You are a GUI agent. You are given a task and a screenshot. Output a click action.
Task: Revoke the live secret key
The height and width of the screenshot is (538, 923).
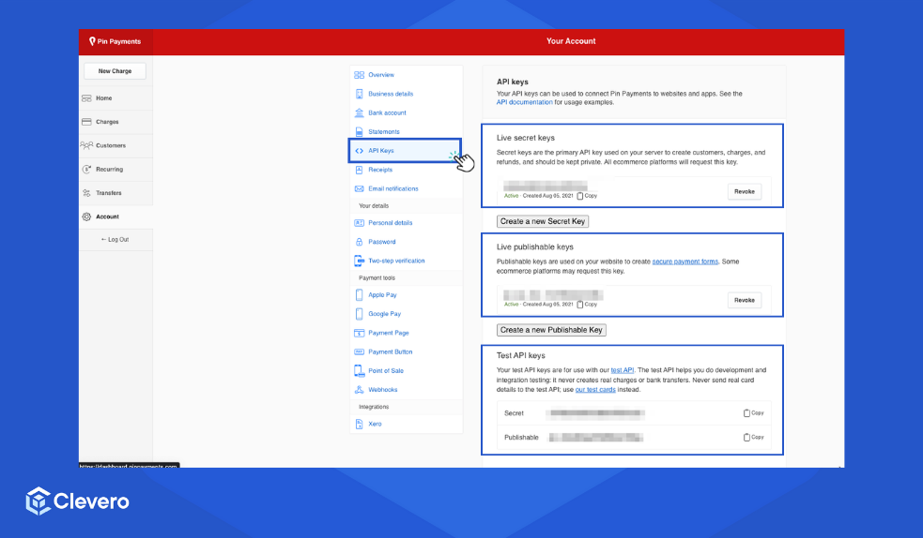744,191
